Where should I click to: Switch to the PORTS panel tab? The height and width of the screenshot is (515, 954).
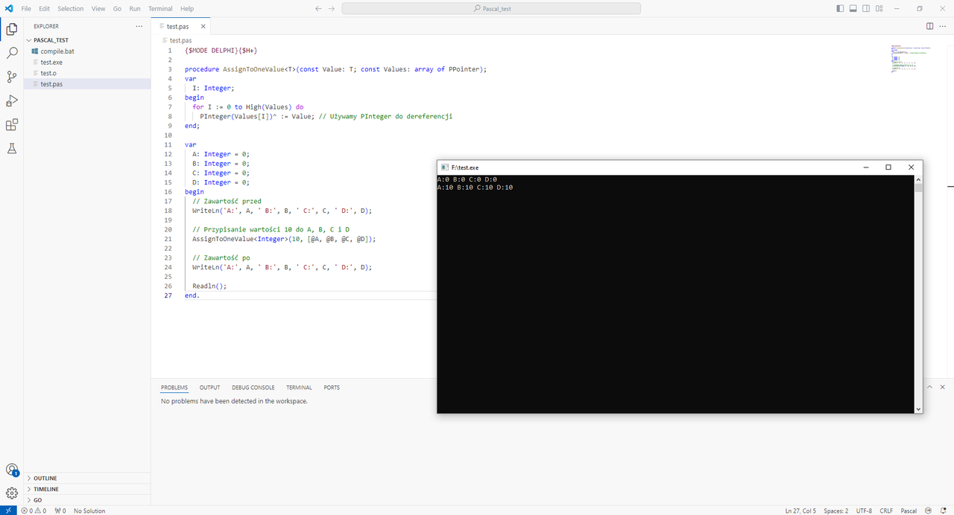point(332,388)
